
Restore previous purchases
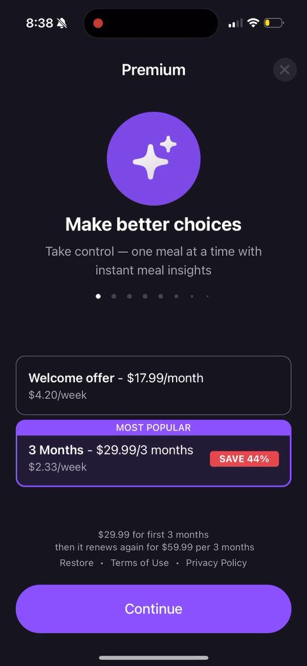pyautogui.click(x=77, y=563)
